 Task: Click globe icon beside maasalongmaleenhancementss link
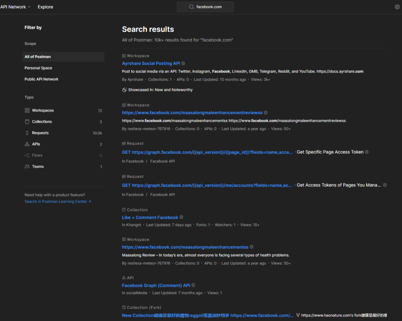(252, 247)
